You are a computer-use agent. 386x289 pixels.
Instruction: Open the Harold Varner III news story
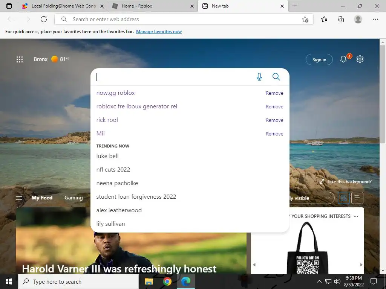tap(119, 269)
